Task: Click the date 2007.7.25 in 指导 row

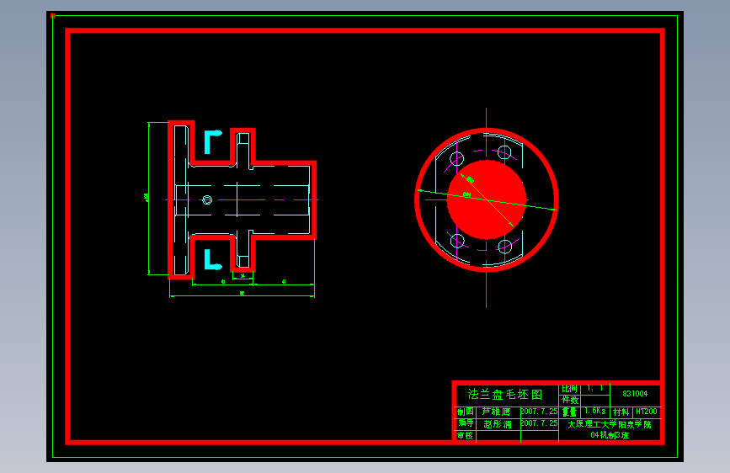Action: coord(539,423)
